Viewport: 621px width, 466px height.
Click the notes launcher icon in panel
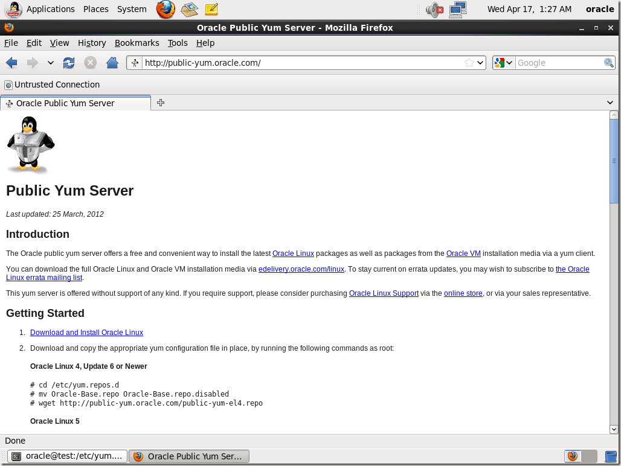pyautogui.click(x=211, y=9)
